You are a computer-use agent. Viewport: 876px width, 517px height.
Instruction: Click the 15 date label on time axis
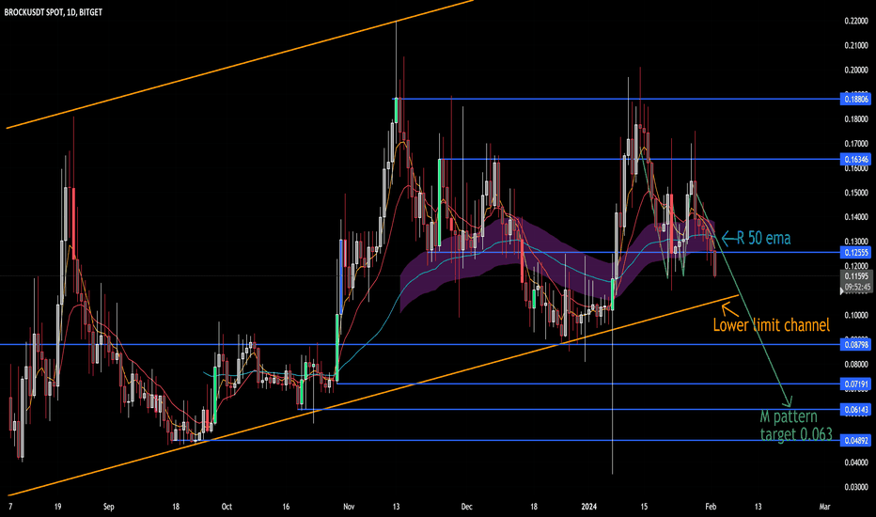click(644, 507)
